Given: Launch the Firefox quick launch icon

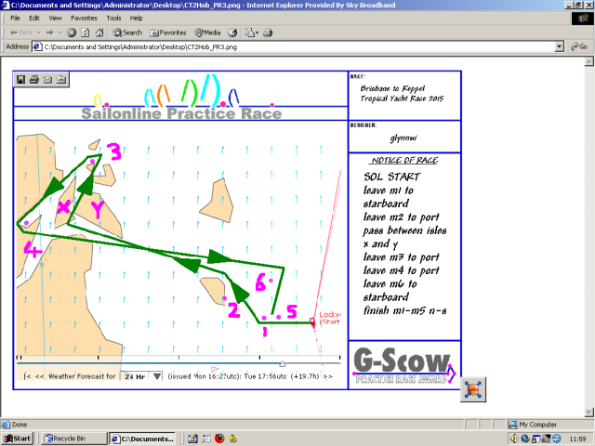Looking at the screenshot, I should tap(219, 439).
